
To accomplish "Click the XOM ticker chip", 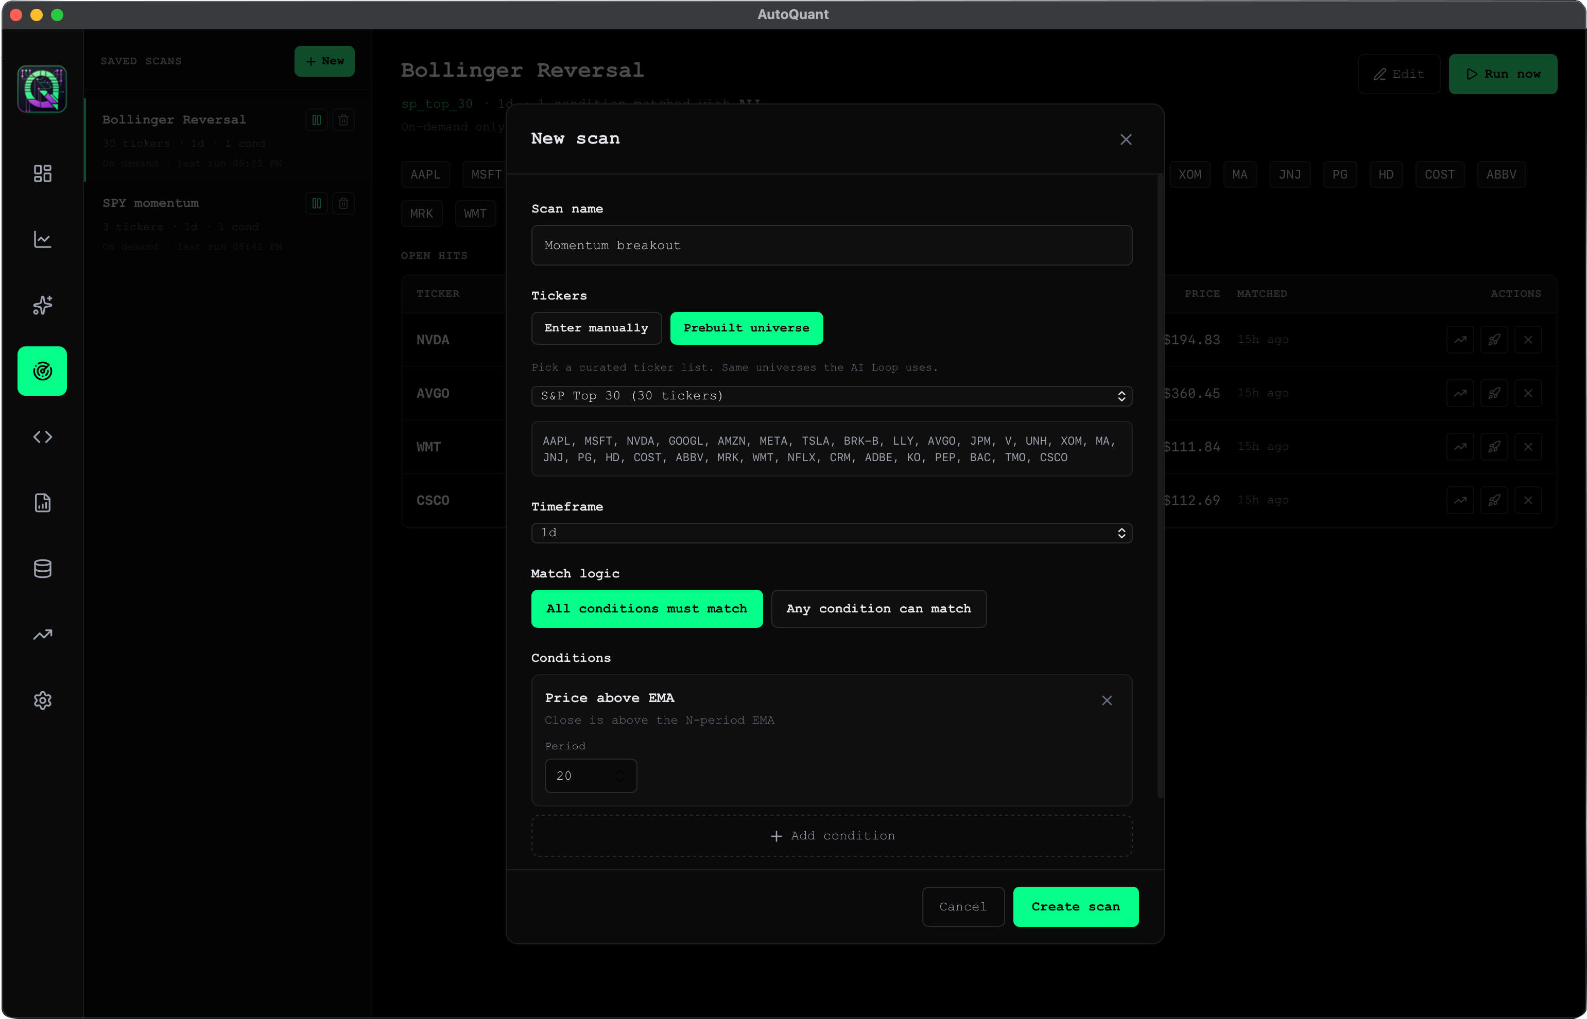I will [x=1189, y=174].
